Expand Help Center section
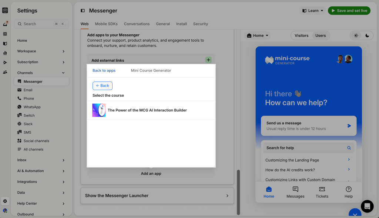379x218 pixels. (41, 203)
